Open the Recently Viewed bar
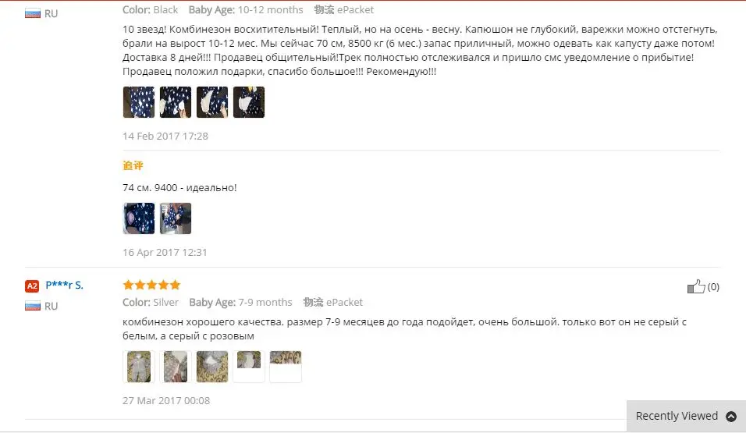 tap(686, 417)
